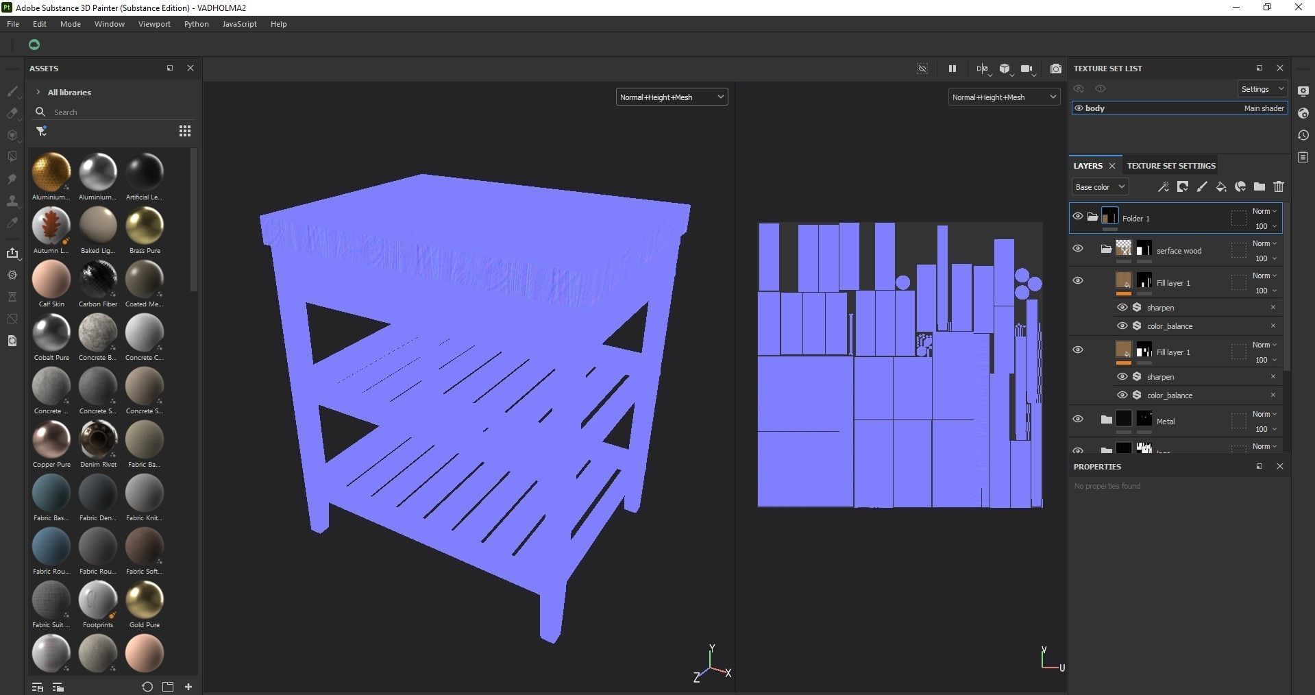Select the Gold Pure material thumbnail
Screen dimensions: 1315x695
click(145, 600)
